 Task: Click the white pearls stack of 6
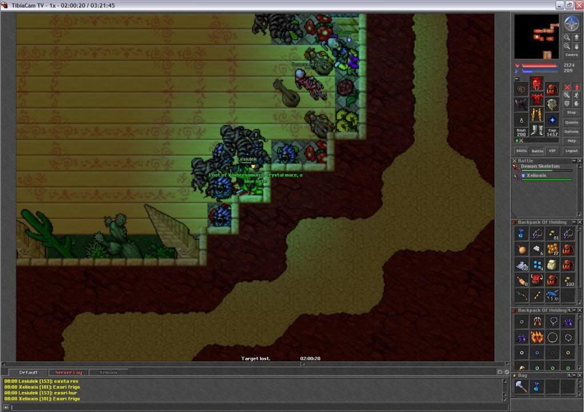click(x=537, y=249)
